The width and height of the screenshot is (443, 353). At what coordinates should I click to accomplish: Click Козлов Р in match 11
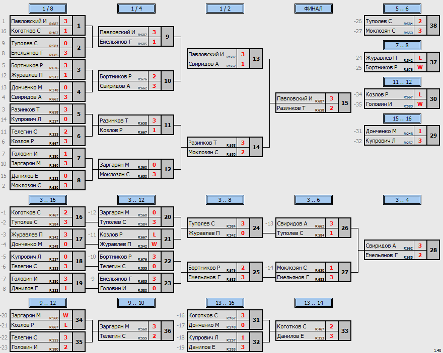pyautogui.click(x=111, y=130)
